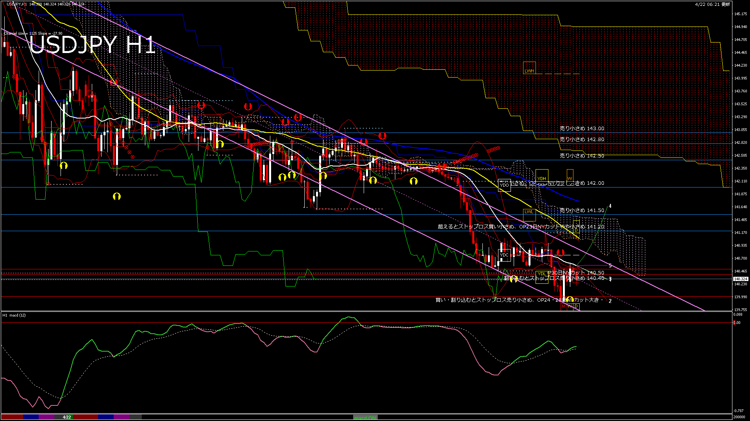Click the LWH last-week-high marker box

[x=529, y=68]
